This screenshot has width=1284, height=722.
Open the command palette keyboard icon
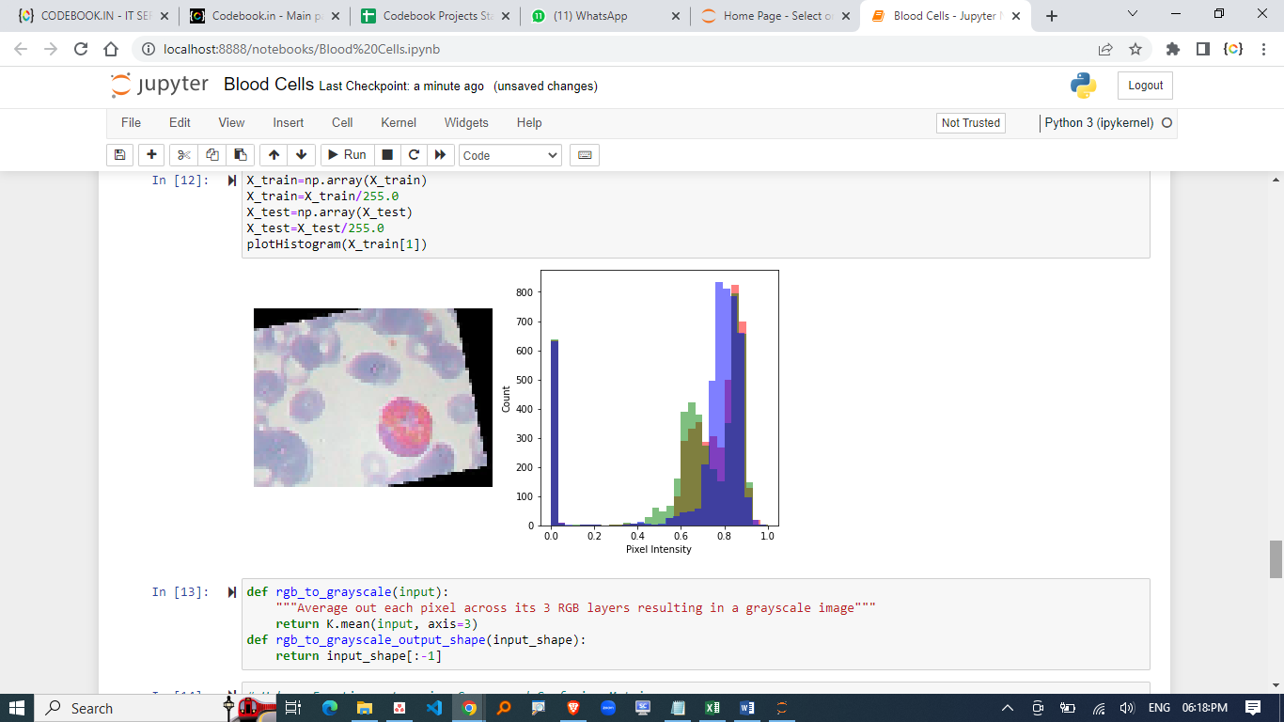point(585,155)
